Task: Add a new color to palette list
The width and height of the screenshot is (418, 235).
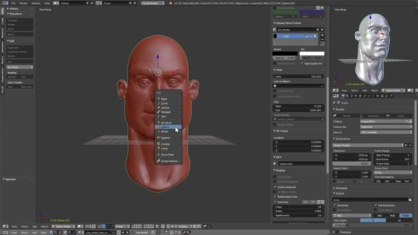Action: 322,35
